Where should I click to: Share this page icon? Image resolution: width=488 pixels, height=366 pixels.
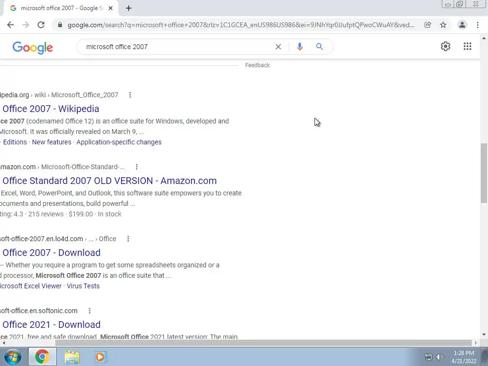[x=428, y=25]
